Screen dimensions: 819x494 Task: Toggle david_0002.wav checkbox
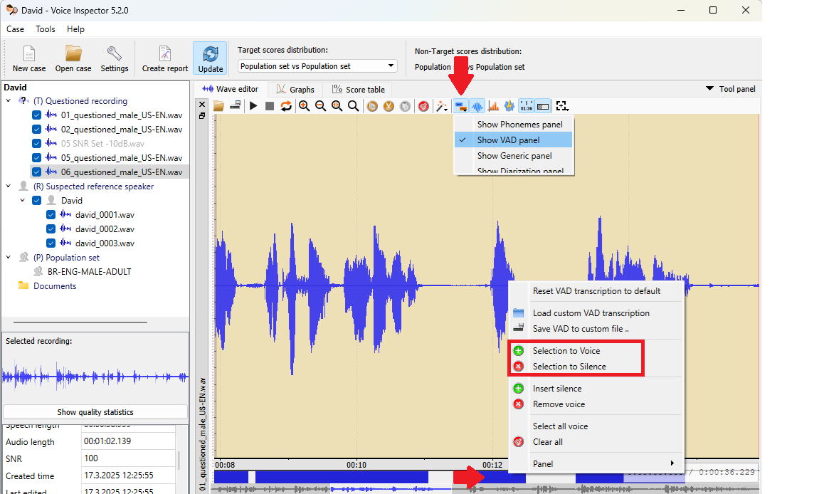(51, 228)
